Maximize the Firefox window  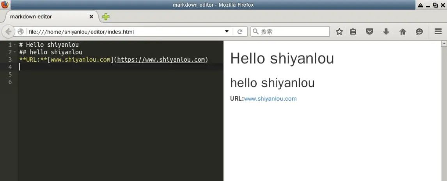click(435, 5)
